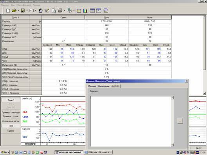
Task: Toggle the Усреднение за час hourly averaging button
Action: point(11,121)
